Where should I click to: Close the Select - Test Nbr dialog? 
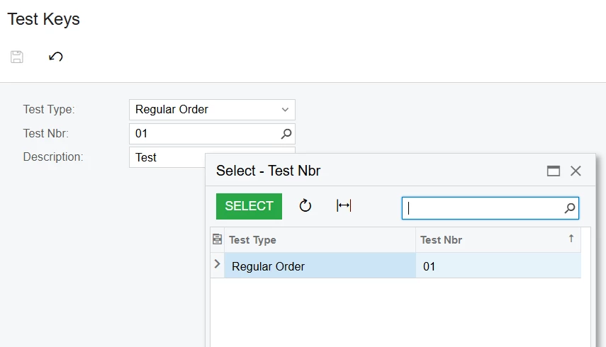click(576, 171)
